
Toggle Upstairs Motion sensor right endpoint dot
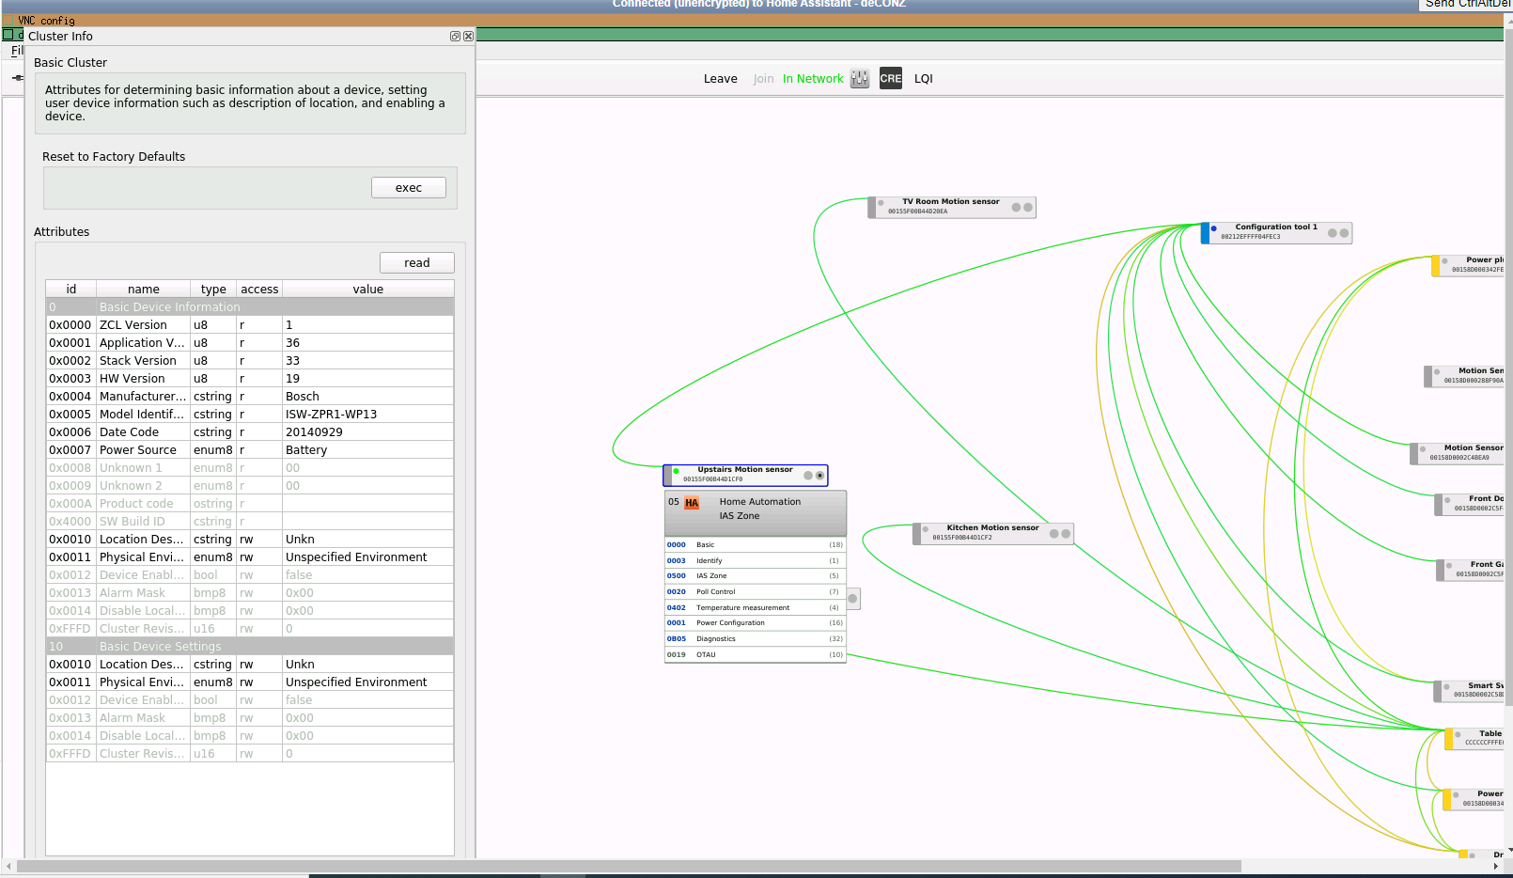pyautogui.click(x=820, y=476)
